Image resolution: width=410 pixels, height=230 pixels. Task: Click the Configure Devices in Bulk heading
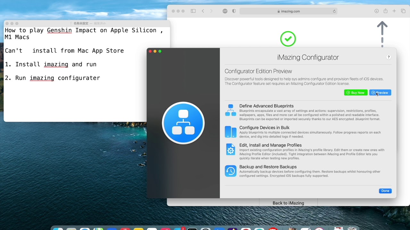click(264, 127)
